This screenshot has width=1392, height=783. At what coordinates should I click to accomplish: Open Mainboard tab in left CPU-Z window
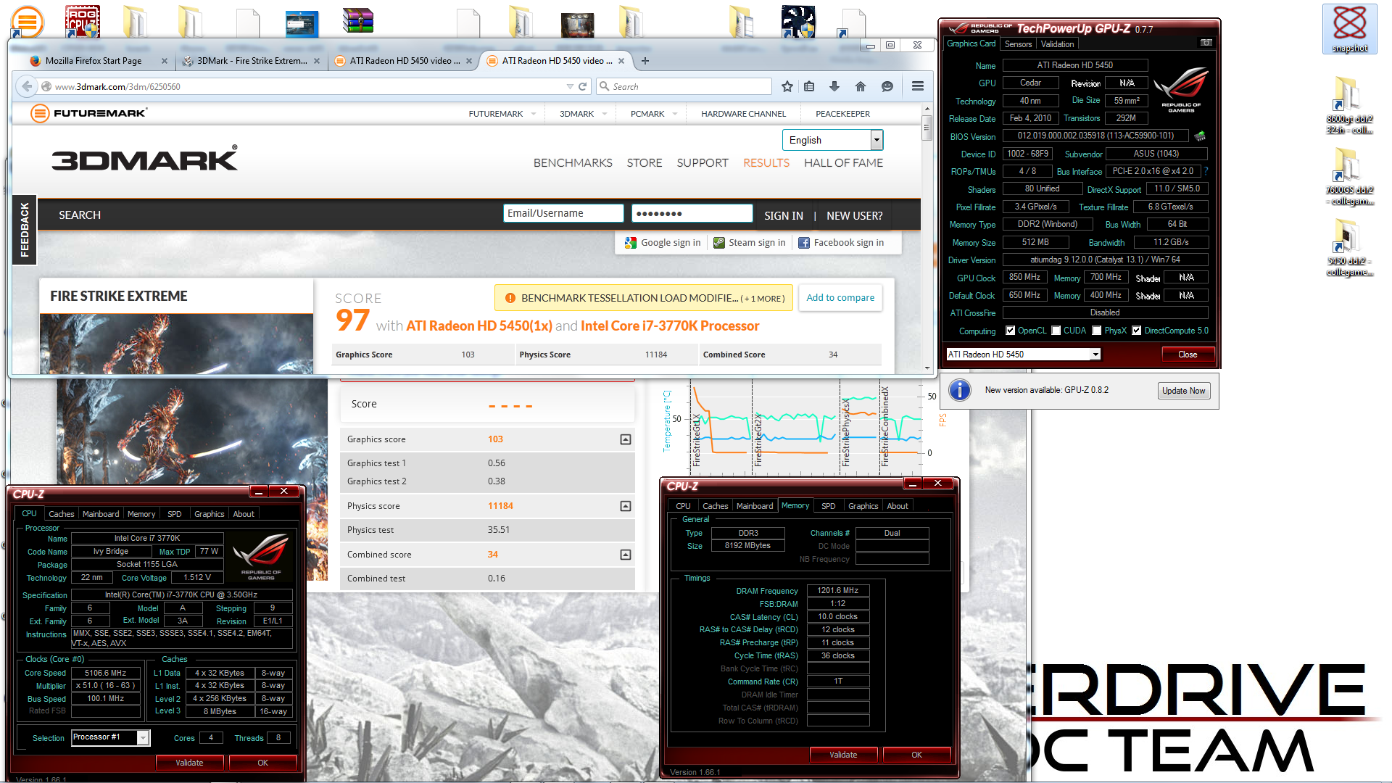click(x=101, y=514)
